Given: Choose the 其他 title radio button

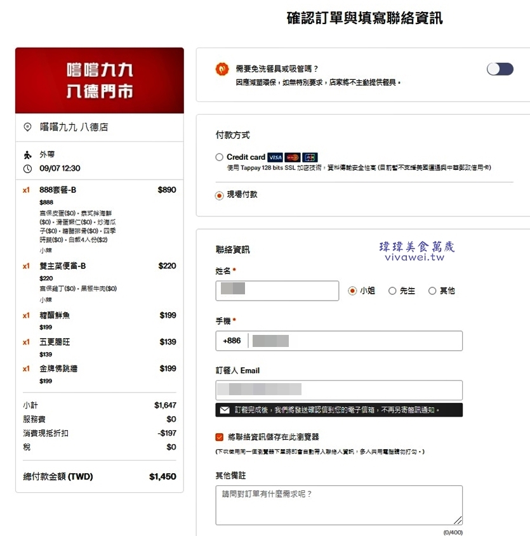Looking at the screenshot, I should coord(432,291).
